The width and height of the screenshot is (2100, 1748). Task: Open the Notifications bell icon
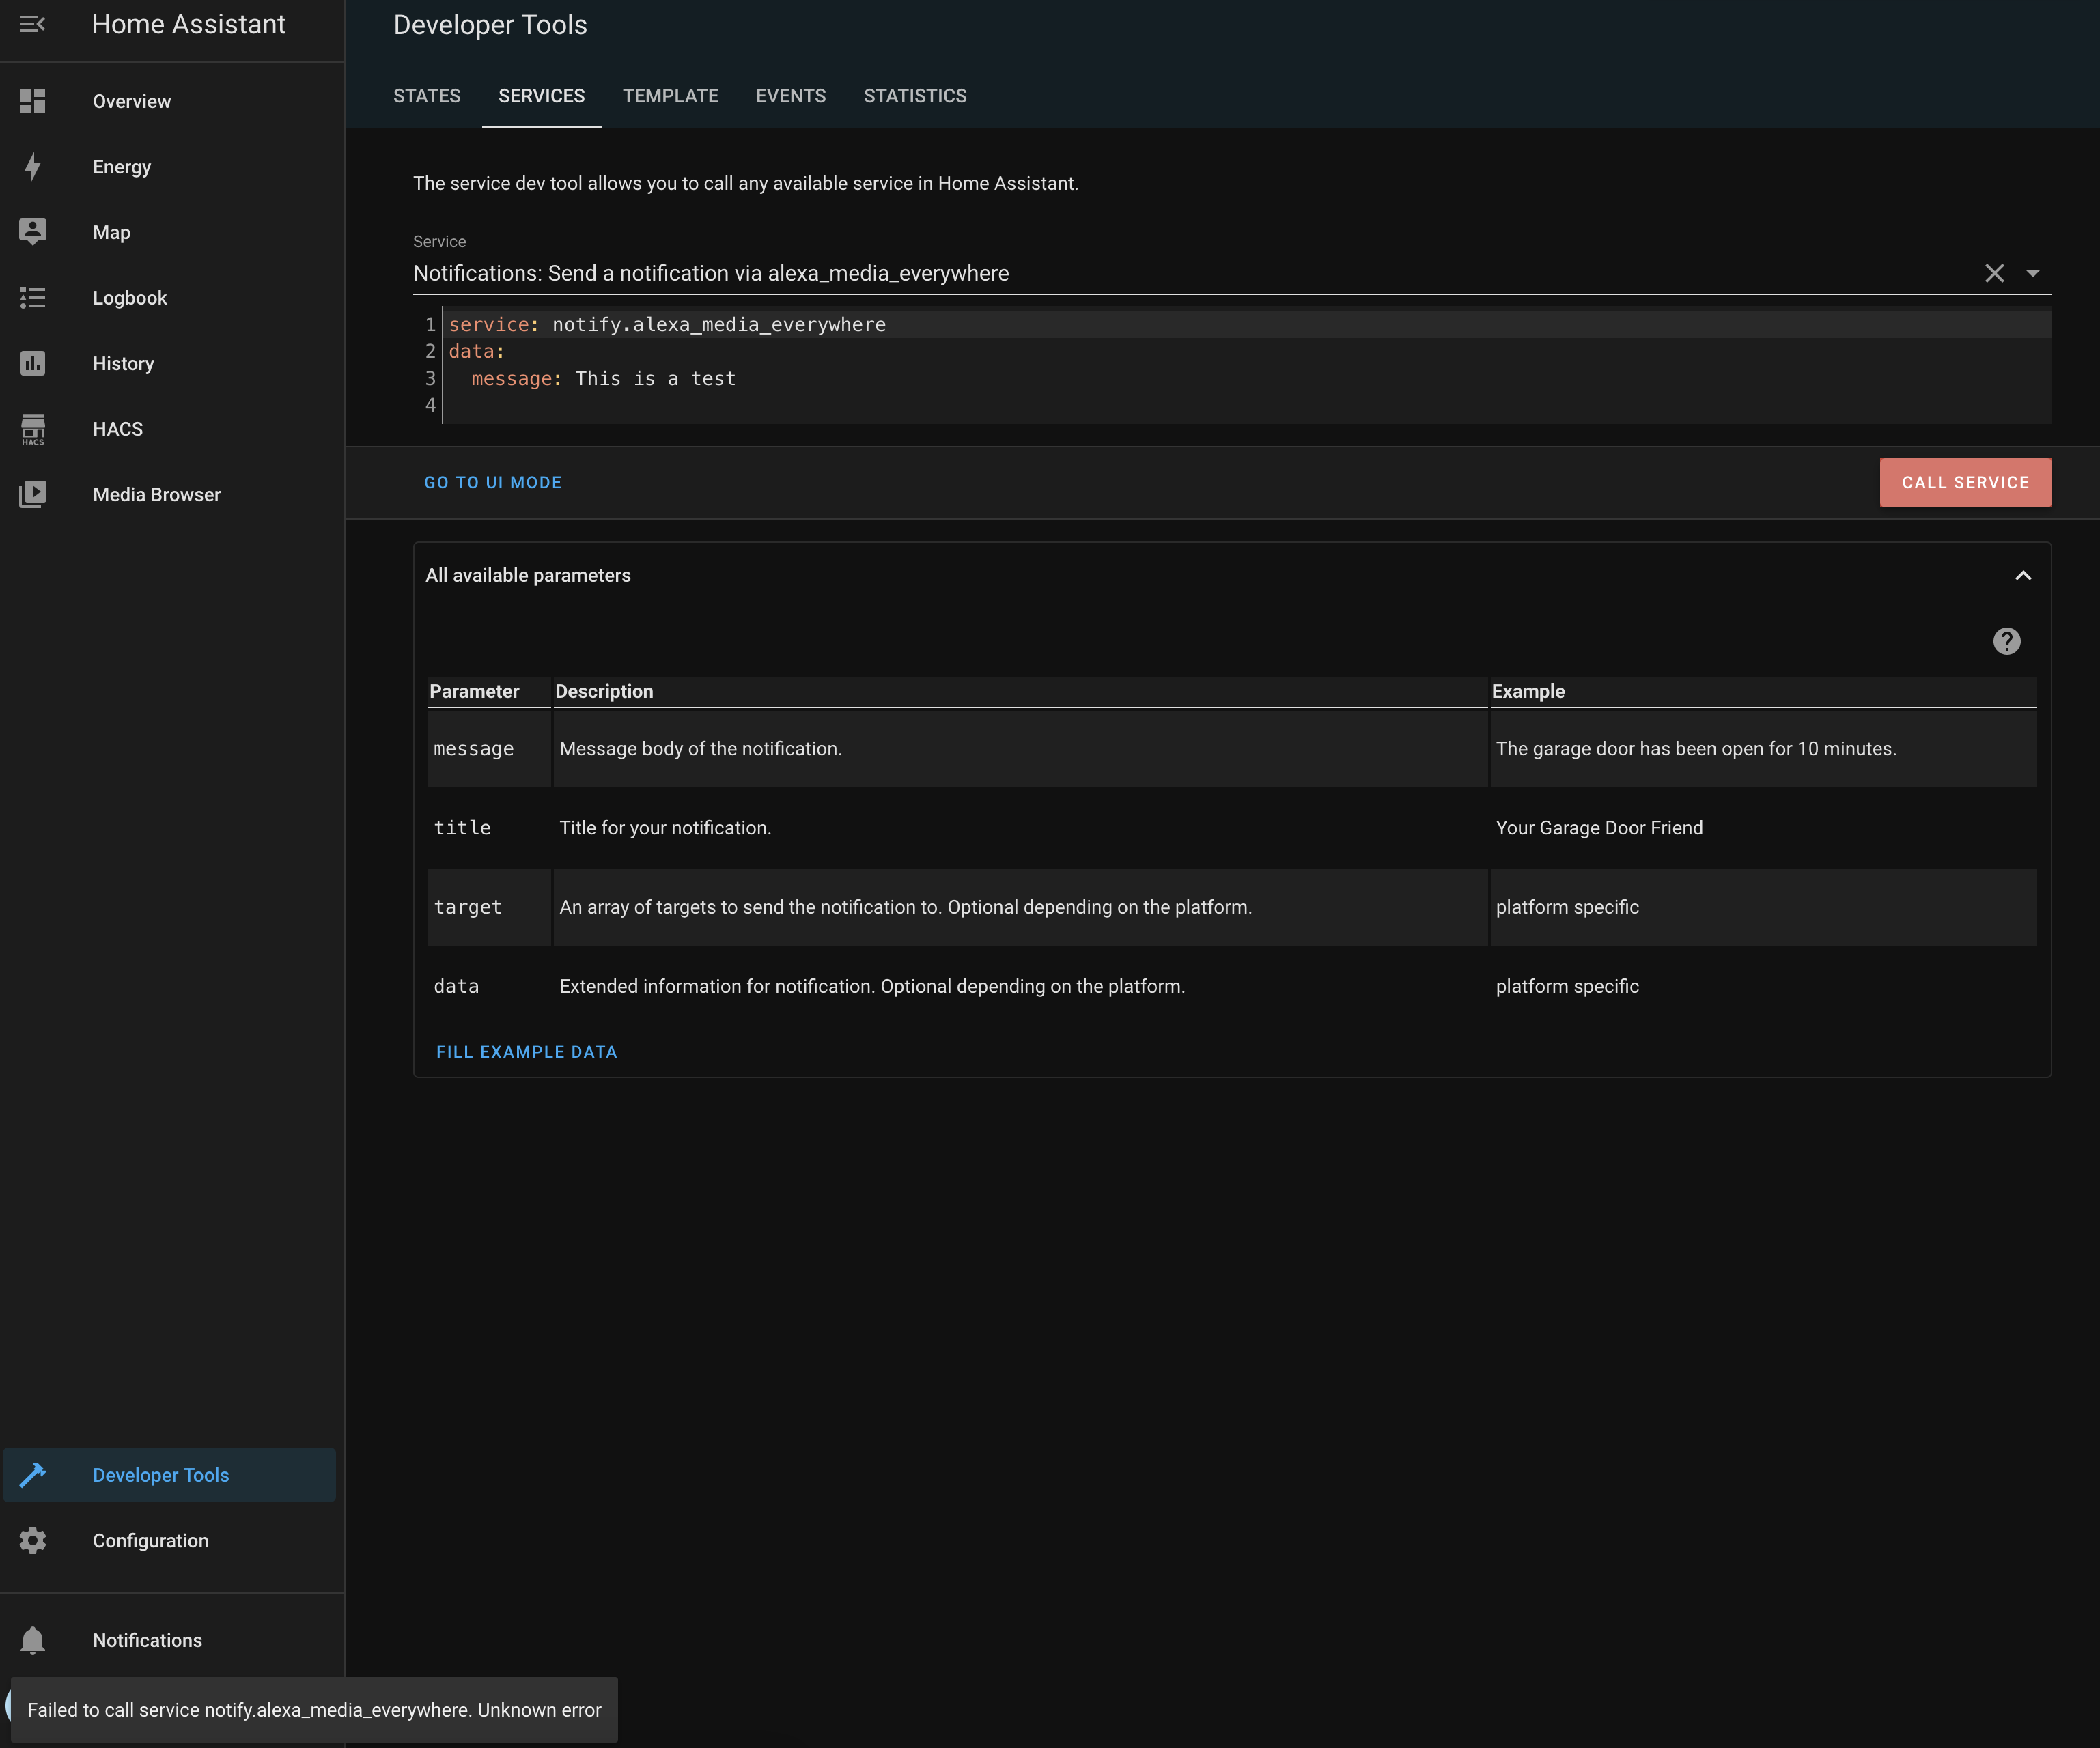click(x=33, y=1640)
